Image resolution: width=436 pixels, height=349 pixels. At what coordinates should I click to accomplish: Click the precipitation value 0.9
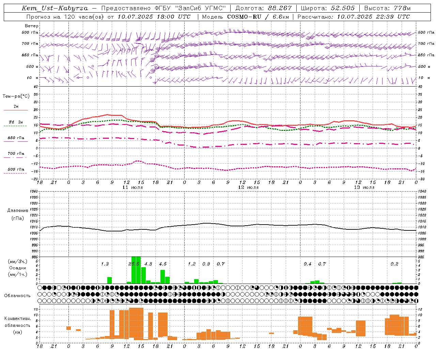(x=206, y=264)
